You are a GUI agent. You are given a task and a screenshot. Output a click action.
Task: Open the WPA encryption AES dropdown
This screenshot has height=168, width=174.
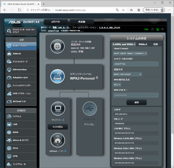coord(117,85)
